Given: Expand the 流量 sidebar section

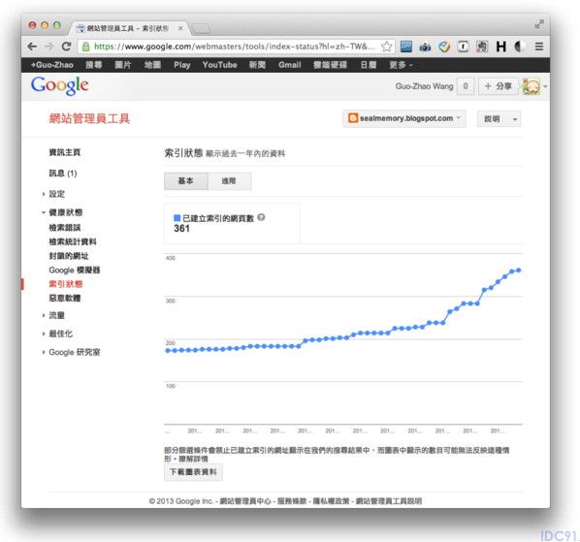Looking at the screenshot, I should [44, 315].
